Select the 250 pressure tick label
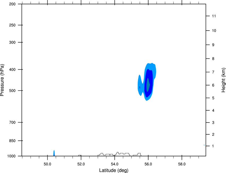The height and width of the screenshot is (173, 226). click(12, 25)
